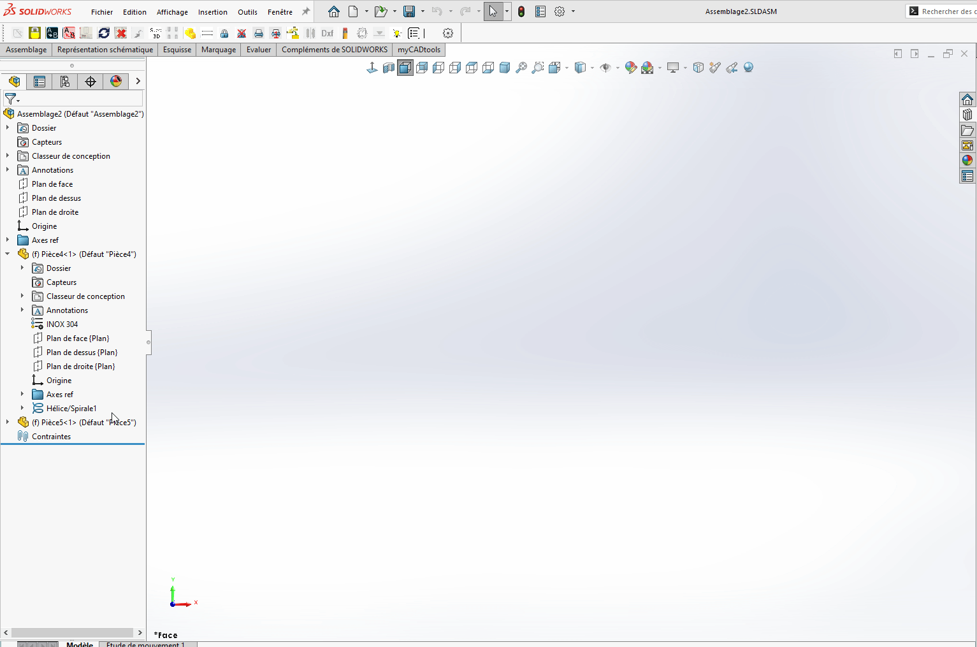Show more manager tabs with chevron

(138, 81)
